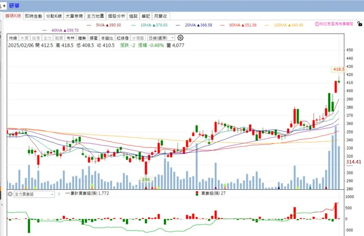
Task: Click the 量 4,077 volume value
Action: [175, 45]
